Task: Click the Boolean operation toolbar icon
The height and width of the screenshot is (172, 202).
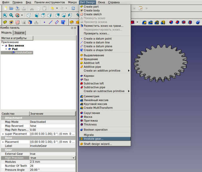Action: coord(198,23)
